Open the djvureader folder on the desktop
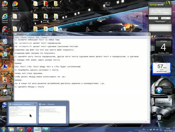Viewport: 175px width, 132px height. (56, 5)
